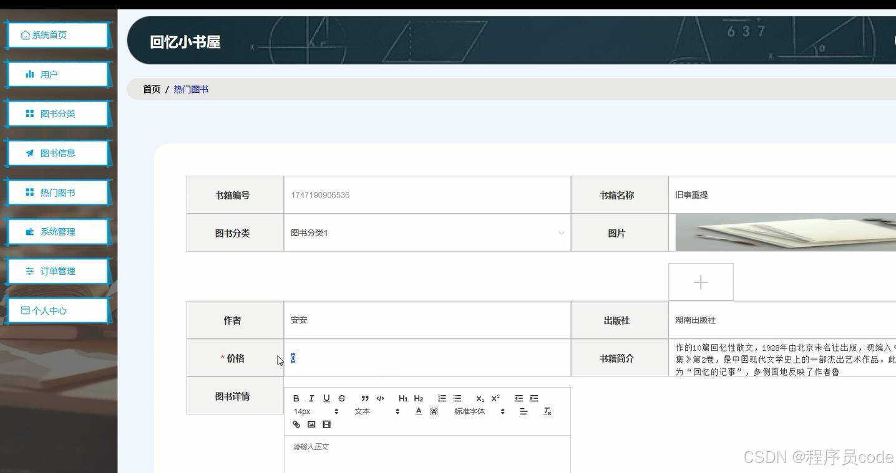896x473 pixels.
Task: Open the 标准字体 font family dropdown
Action: [x=470, y=411]
